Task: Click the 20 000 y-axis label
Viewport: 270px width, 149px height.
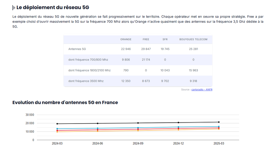Action: tap(30, 123)
